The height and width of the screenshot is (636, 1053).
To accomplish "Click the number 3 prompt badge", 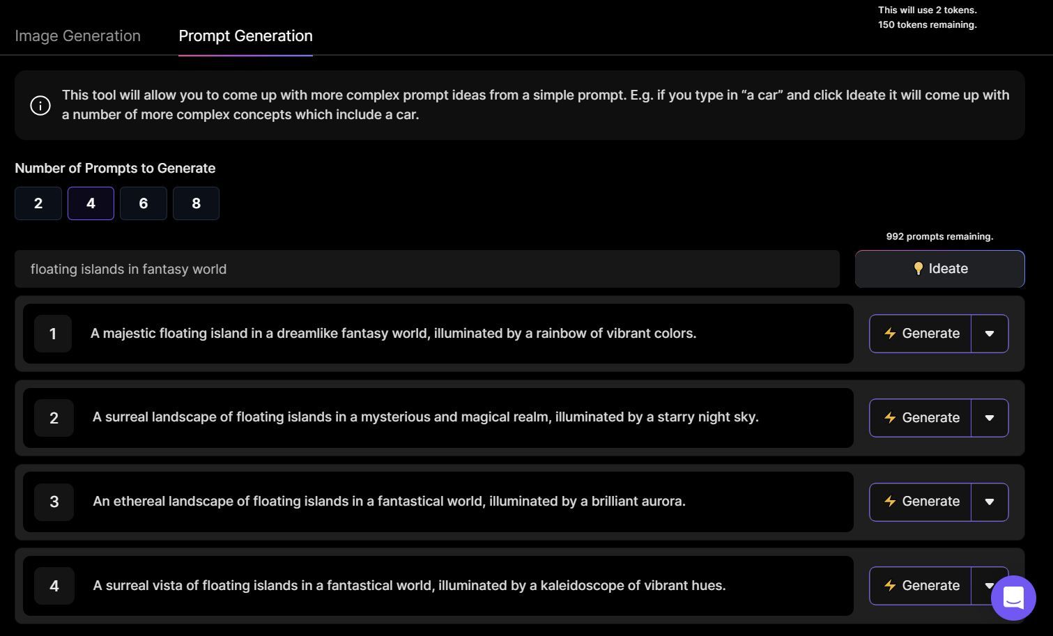I will (x=54, y=502).
